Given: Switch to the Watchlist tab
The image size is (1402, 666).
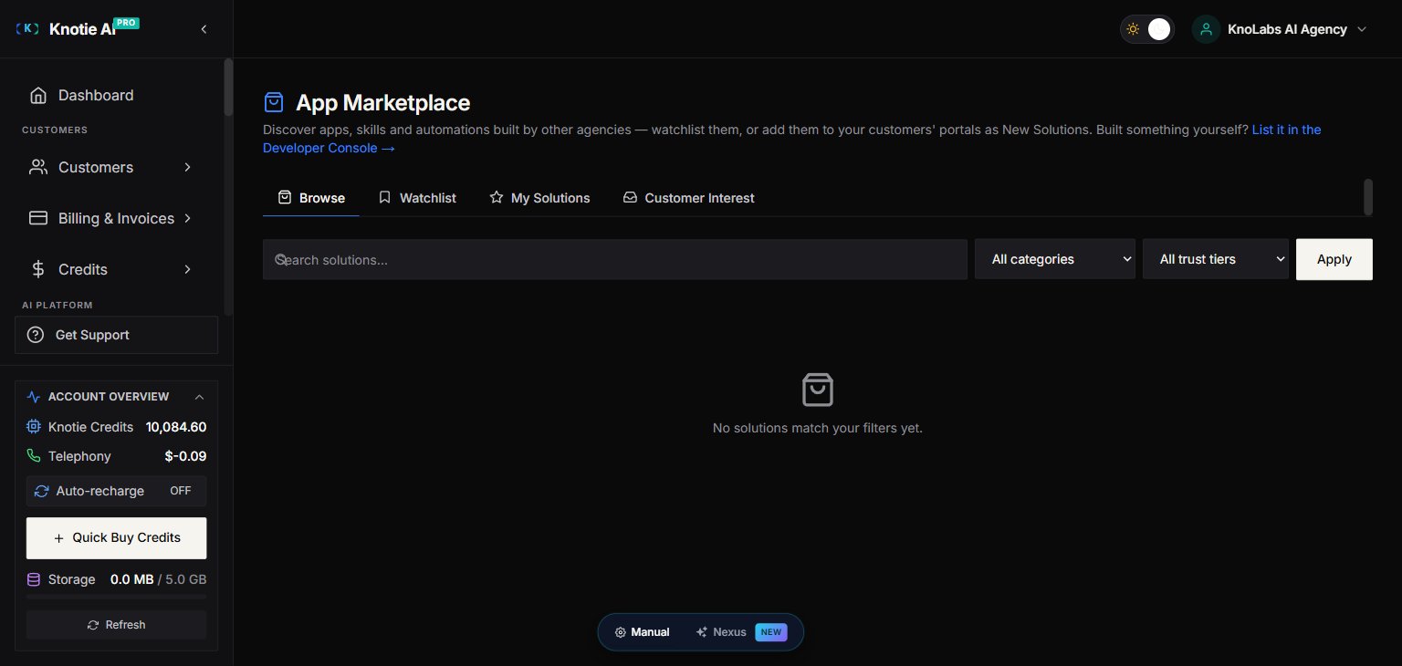Looking at the screenshot, I should pos(417,197).
